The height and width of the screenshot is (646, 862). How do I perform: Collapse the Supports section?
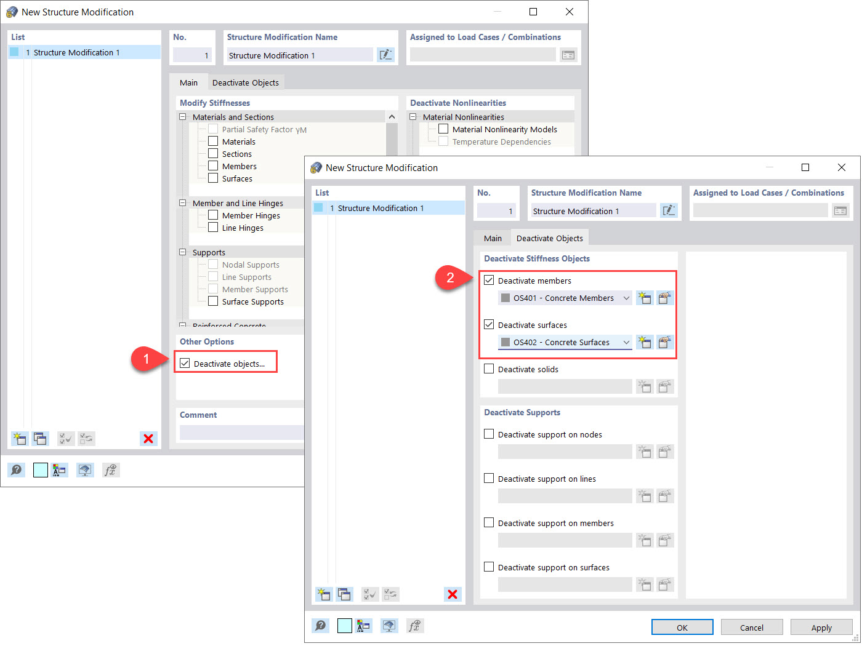pyautogui.click(x=182, y=252)
